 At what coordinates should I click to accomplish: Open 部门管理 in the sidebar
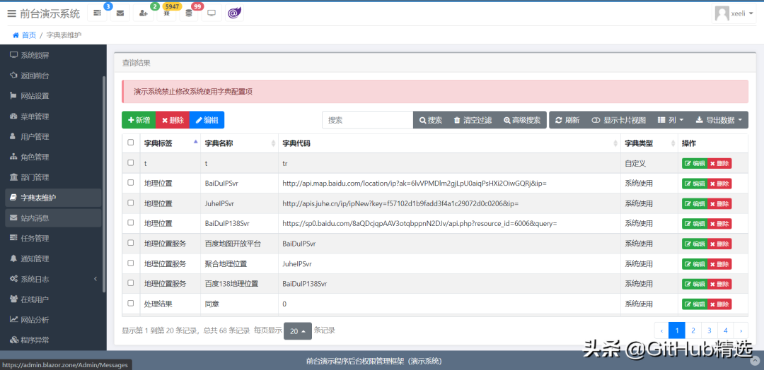53,177
